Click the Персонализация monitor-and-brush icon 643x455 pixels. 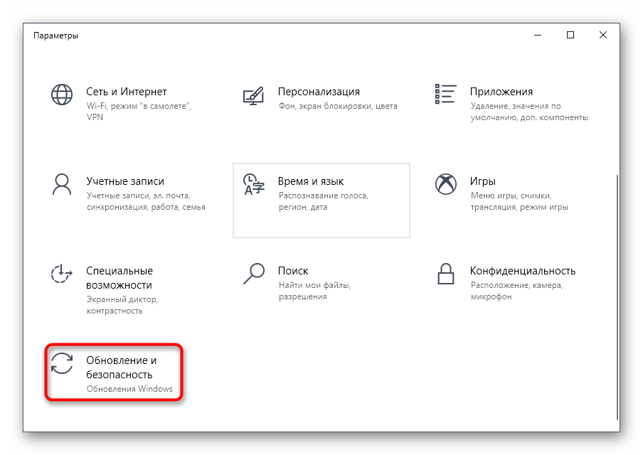tap(253, 95)
